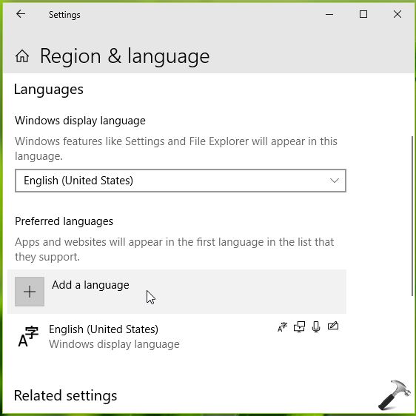Minimize the Settings window

(x=329, y=14)
